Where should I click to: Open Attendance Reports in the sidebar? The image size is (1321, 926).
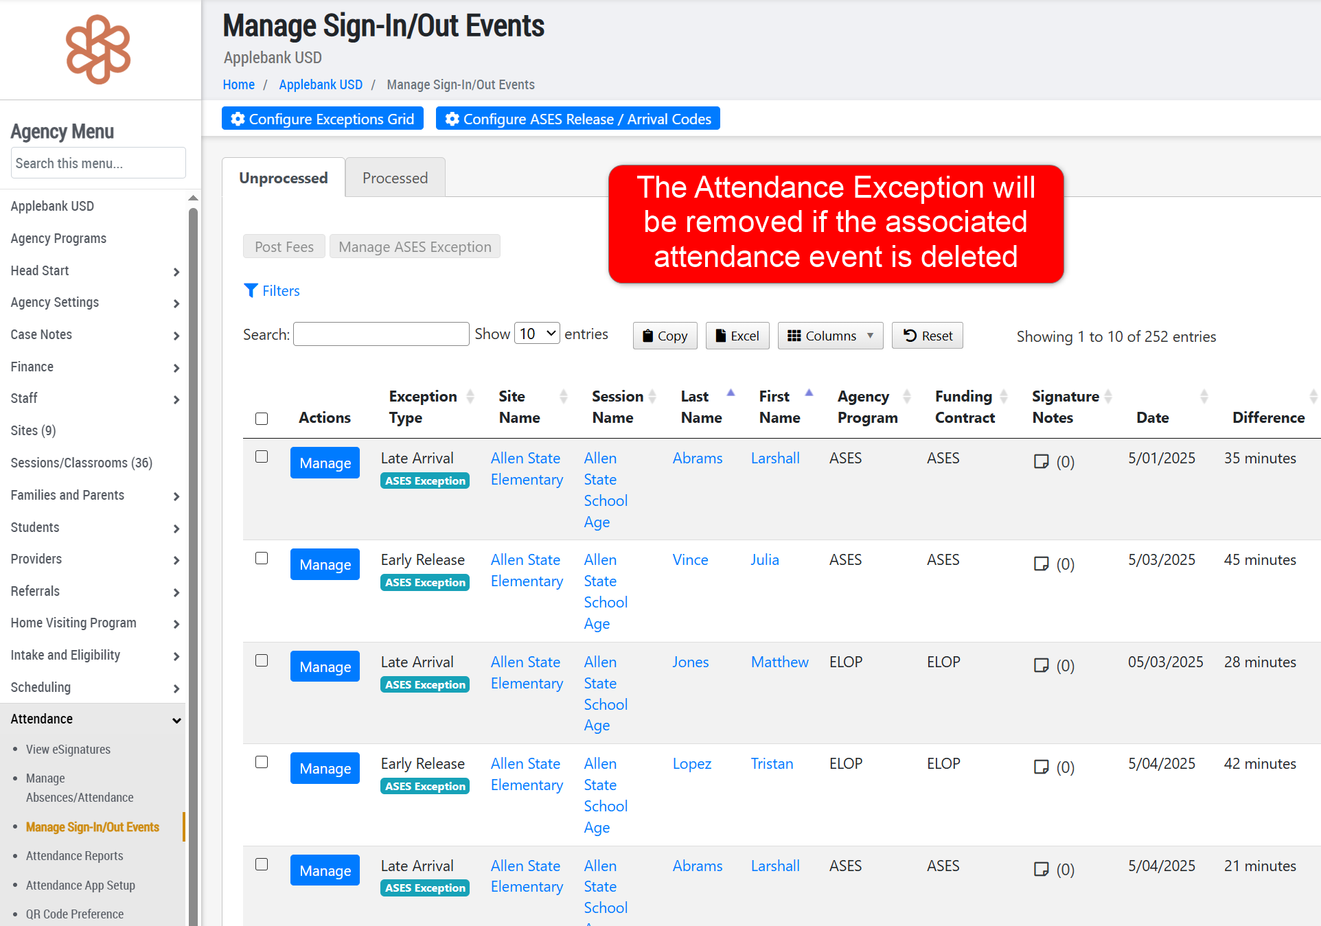74,855
